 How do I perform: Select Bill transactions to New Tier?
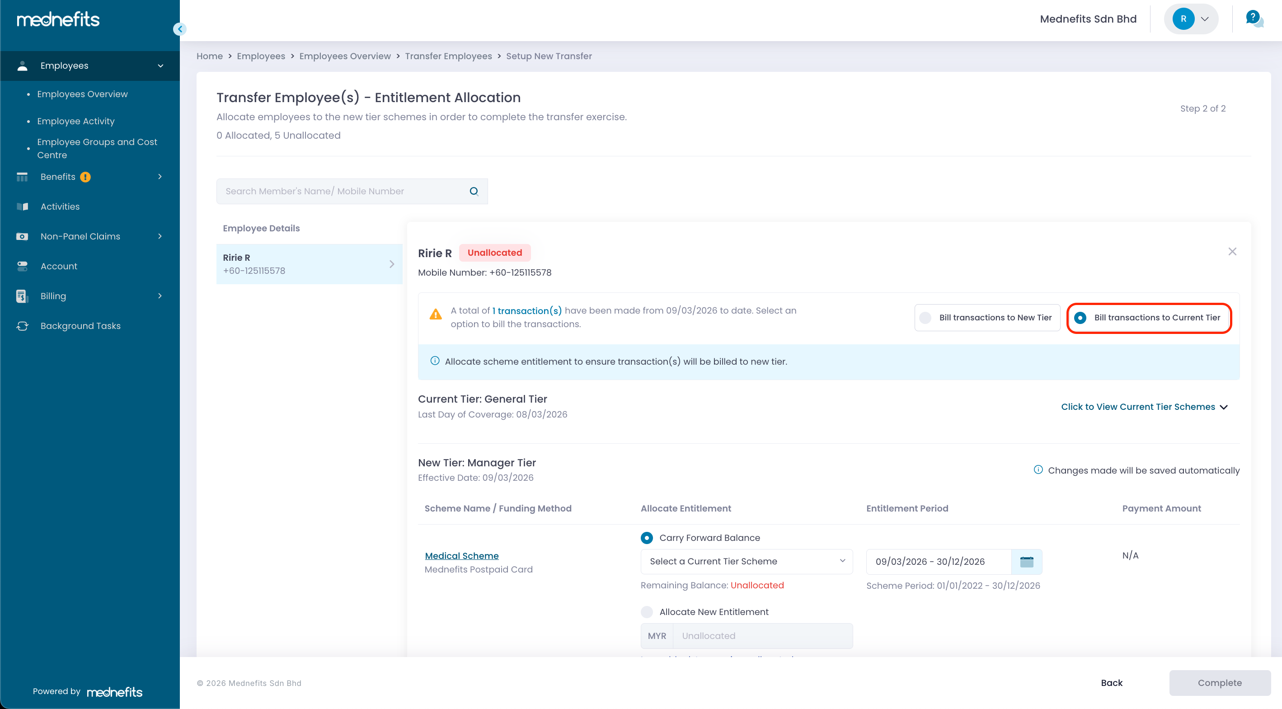pyautogui.click(x=925, y=317)
